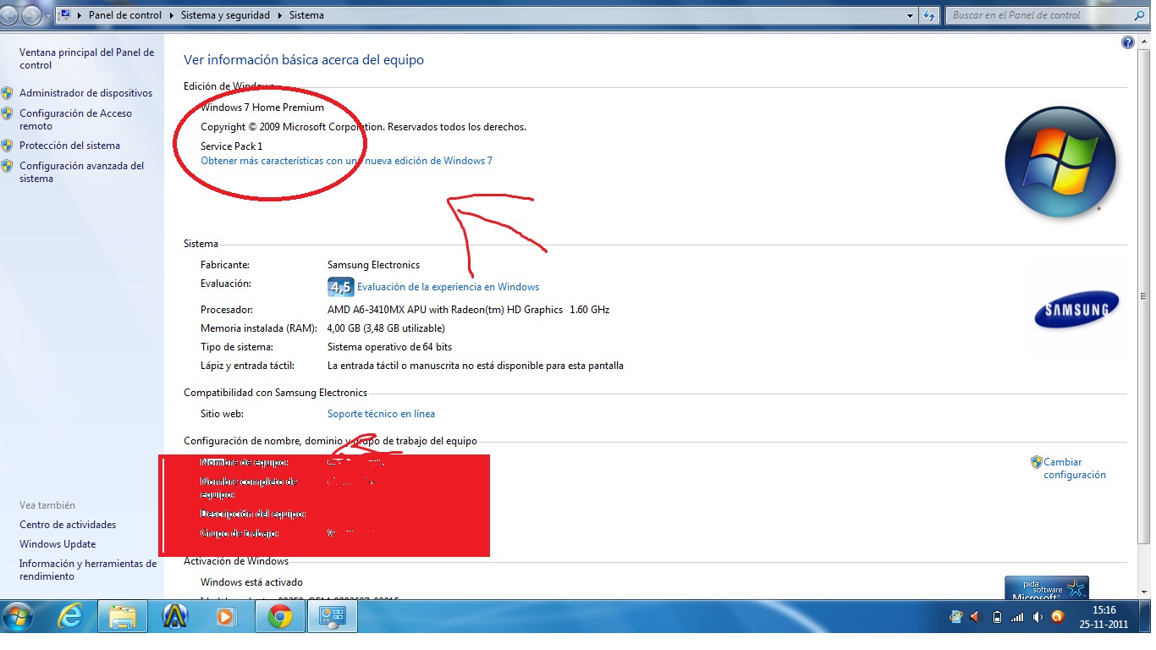Open Windows Media Player from taskbar
This screenshot has height=650, width=1156.
tap(226, 617)
